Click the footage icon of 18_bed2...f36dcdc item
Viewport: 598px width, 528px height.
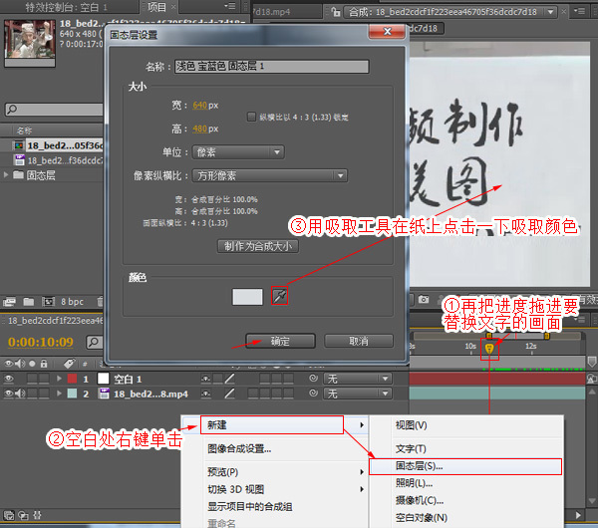click(19, 160)
